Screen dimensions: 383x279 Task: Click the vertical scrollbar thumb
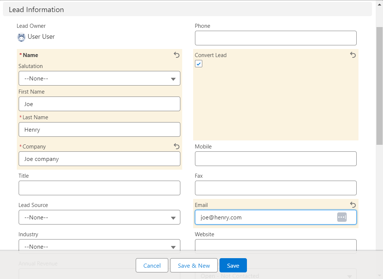pyautogui.click(x=379, y=86)
